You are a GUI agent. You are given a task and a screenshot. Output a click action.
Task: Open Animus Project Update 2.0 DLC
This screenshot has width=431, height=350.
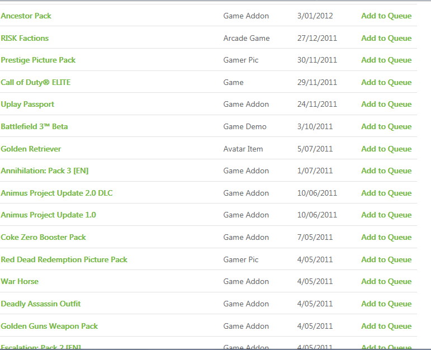pyautogui.click(x=57, y=193)
